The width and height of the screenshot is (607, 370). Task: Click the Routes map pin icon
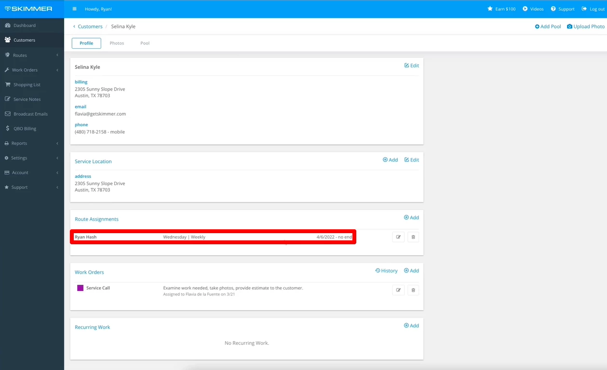click(x=7, y=55)
